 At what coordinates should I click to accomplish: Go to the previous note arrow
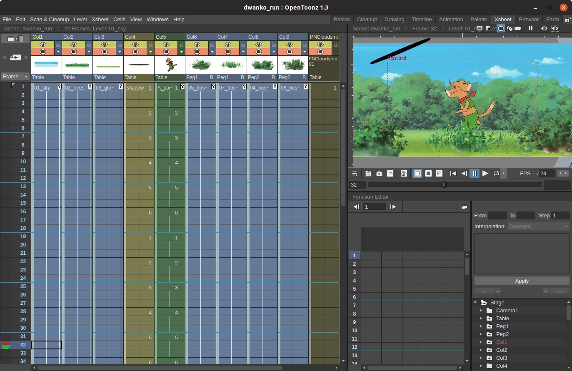point(4,57)
